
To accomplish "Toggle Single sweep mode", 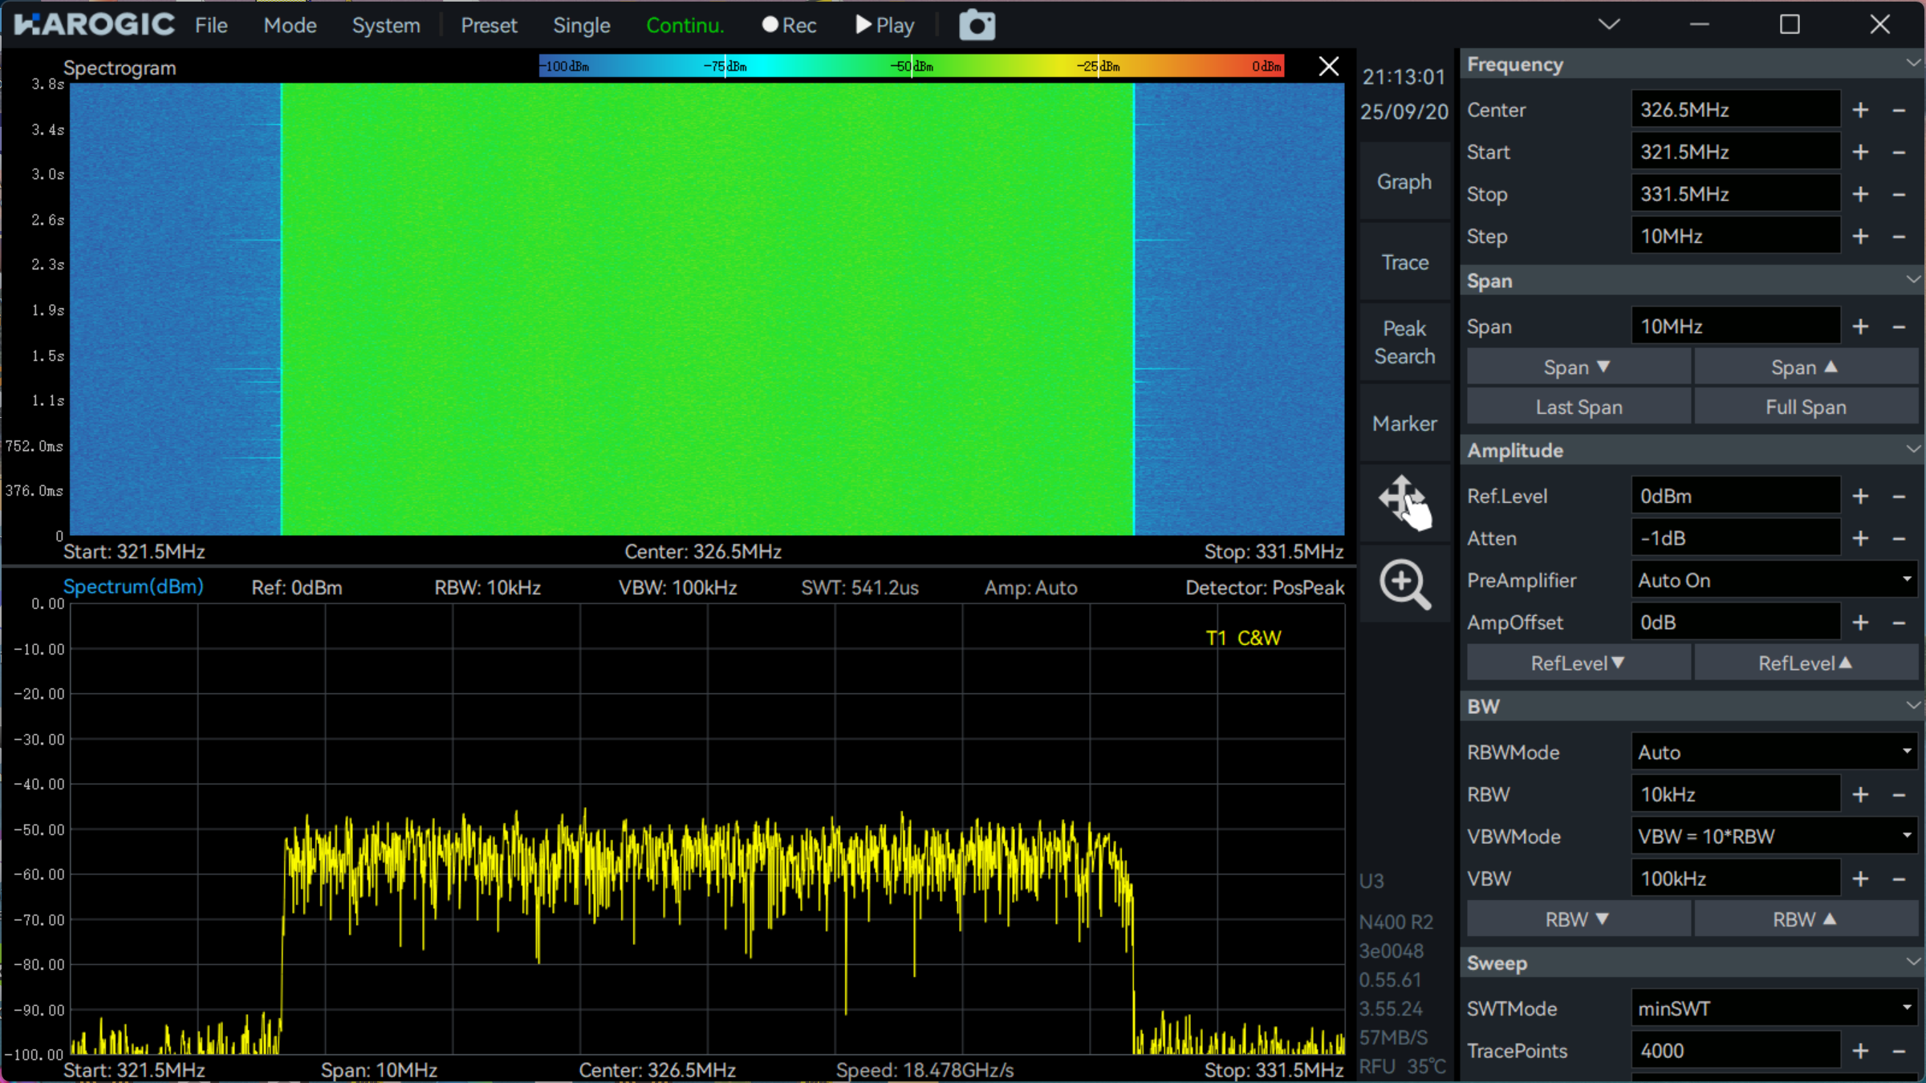I will pyautogui.click(x=581, y=26).
